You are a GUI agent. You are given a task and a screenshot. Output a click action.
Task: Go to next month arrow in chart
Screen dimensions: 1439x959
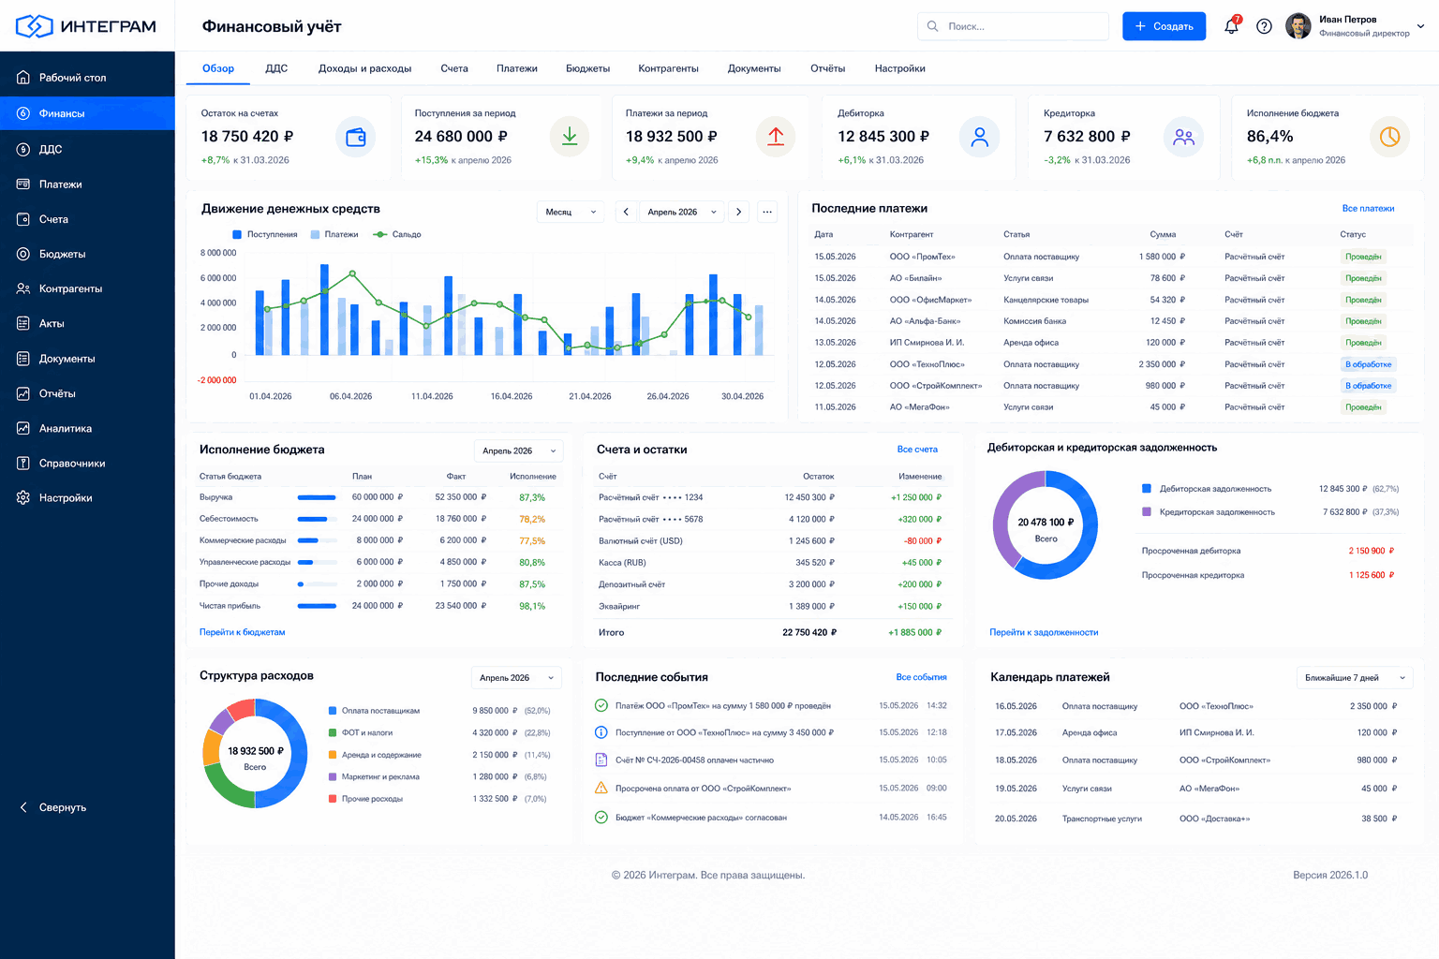[x=738, y=212]
